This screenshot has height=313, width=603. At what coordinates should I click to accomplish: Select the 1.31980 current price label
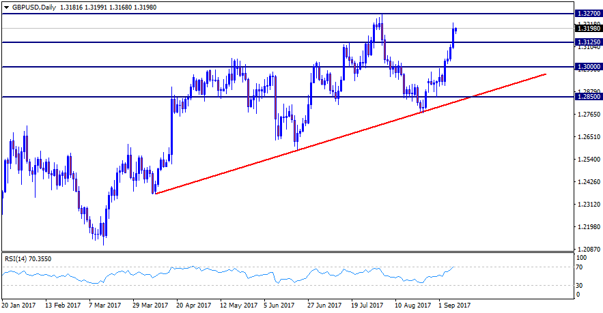tap(587, 29)
